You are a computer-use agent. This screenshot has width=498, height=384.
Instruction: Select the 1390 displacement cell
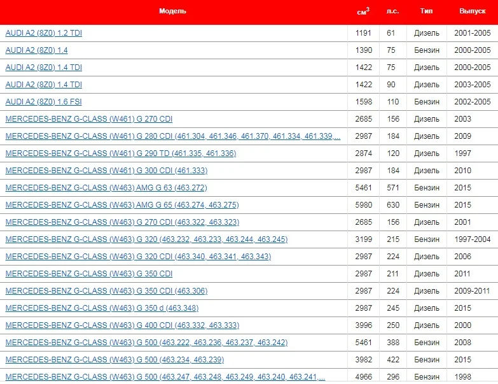click(363, 50)
